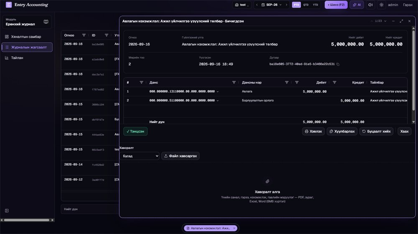The width and height of the screenshot is (418, 234).
Task: Click the Хэвлэх print button
Action: (x=313, y=131)
